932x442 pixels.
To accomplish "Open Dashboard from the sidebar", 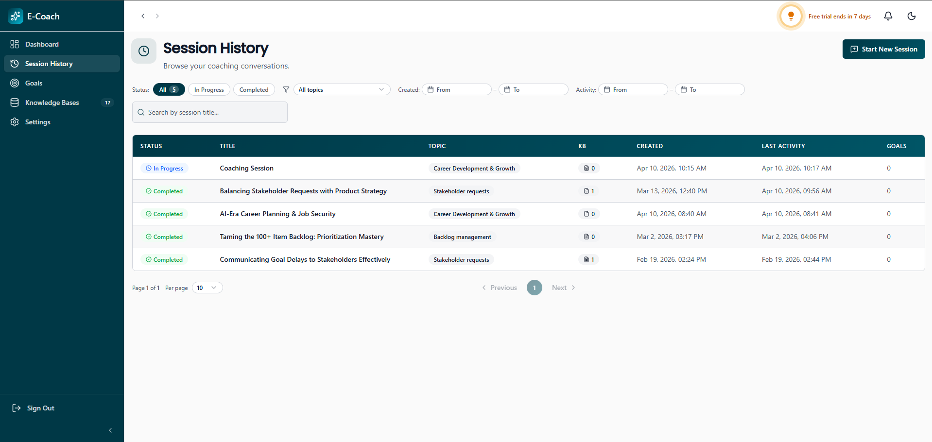I will pyautogui.click(x=62, y=44).
